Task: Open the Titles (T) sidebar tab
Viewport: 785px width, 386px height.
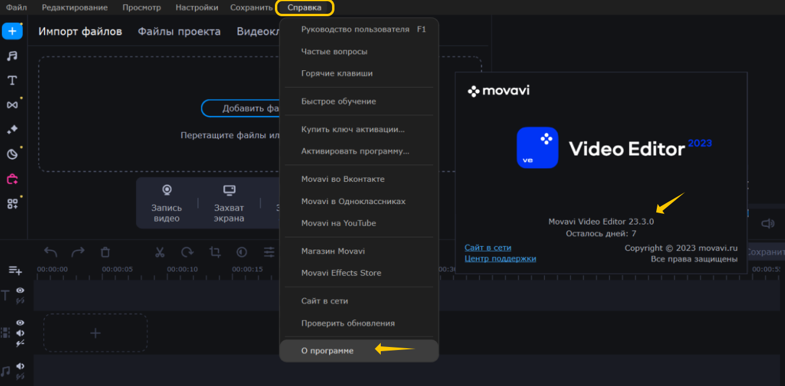Action: [x=12, y=80]
